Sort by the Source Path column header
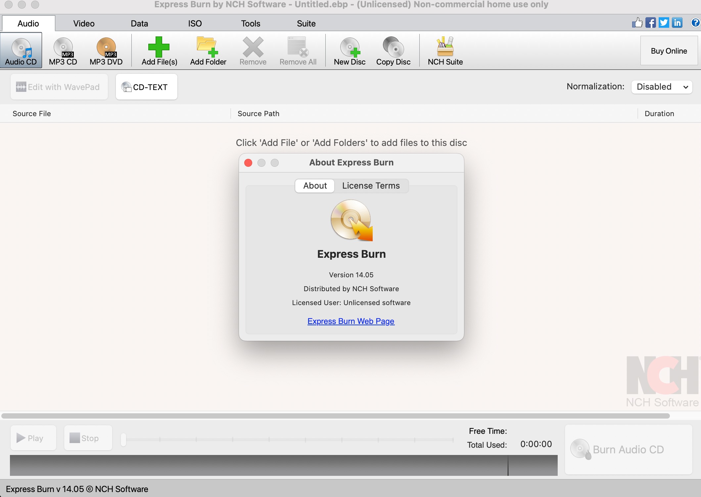This screenshot has width=701, height=497. [x=434, y=113]
